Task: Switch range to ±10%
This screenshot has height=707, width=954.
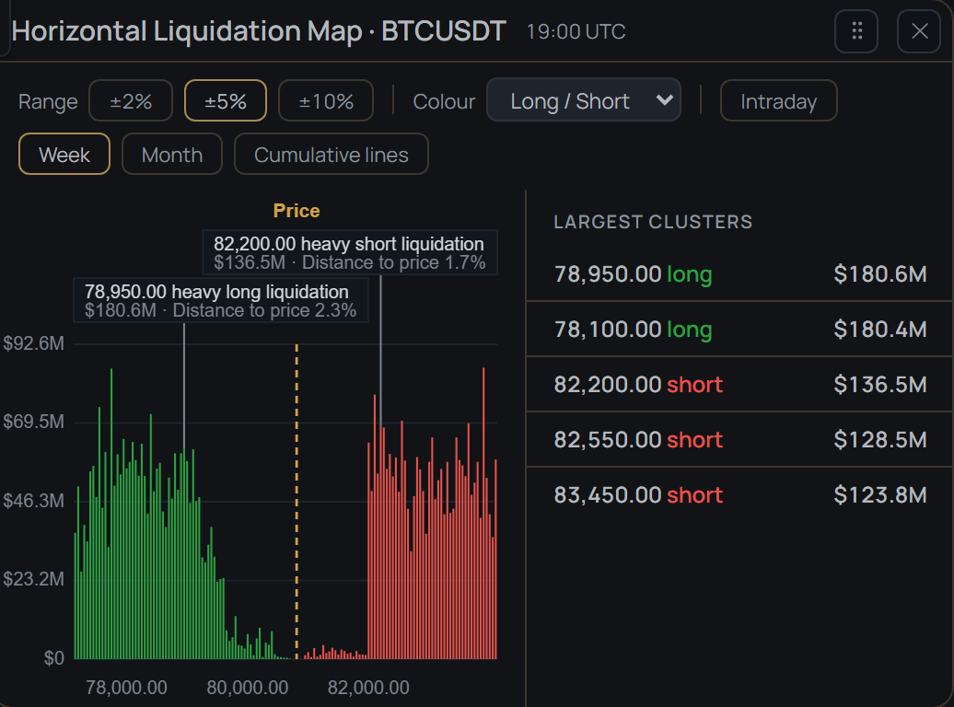Action: click(x=326, y=101)
